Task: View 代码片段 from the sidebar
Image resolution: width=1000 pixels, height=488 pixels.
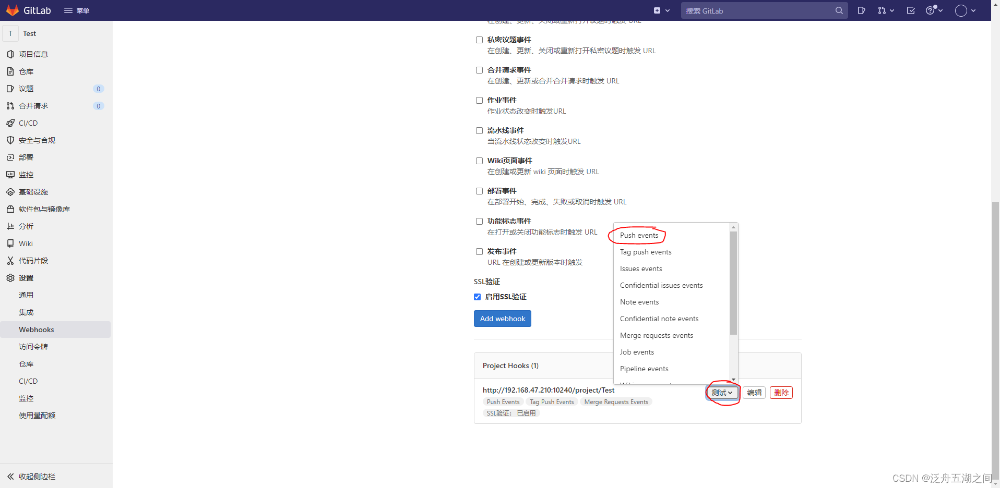Action: [x=34, y=260]
